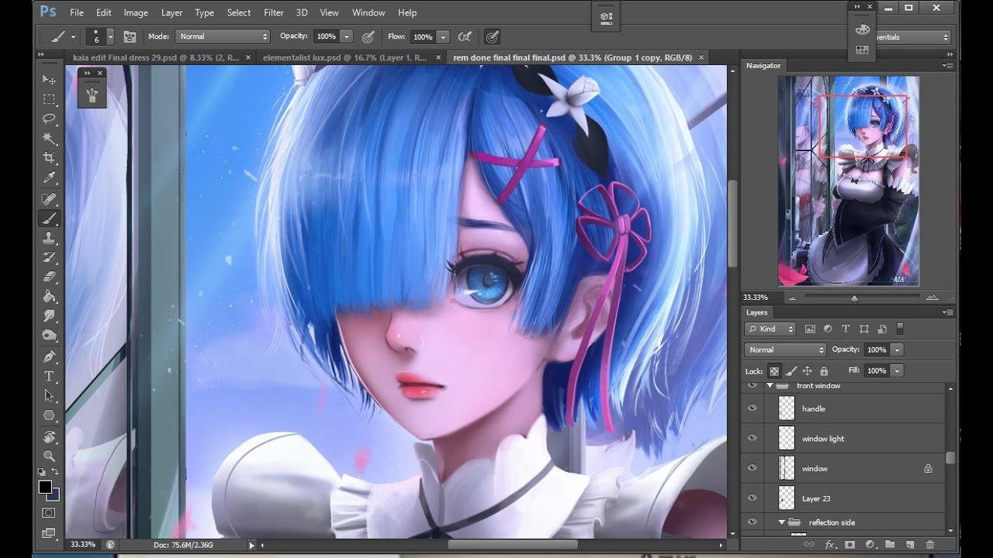Open brush preset picker arrow

pyautogui.click(x=111, y=36)
